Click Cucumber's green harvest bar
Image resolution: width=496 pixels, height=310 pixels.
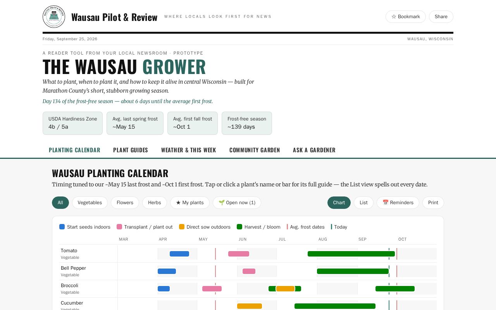[335, 306]
